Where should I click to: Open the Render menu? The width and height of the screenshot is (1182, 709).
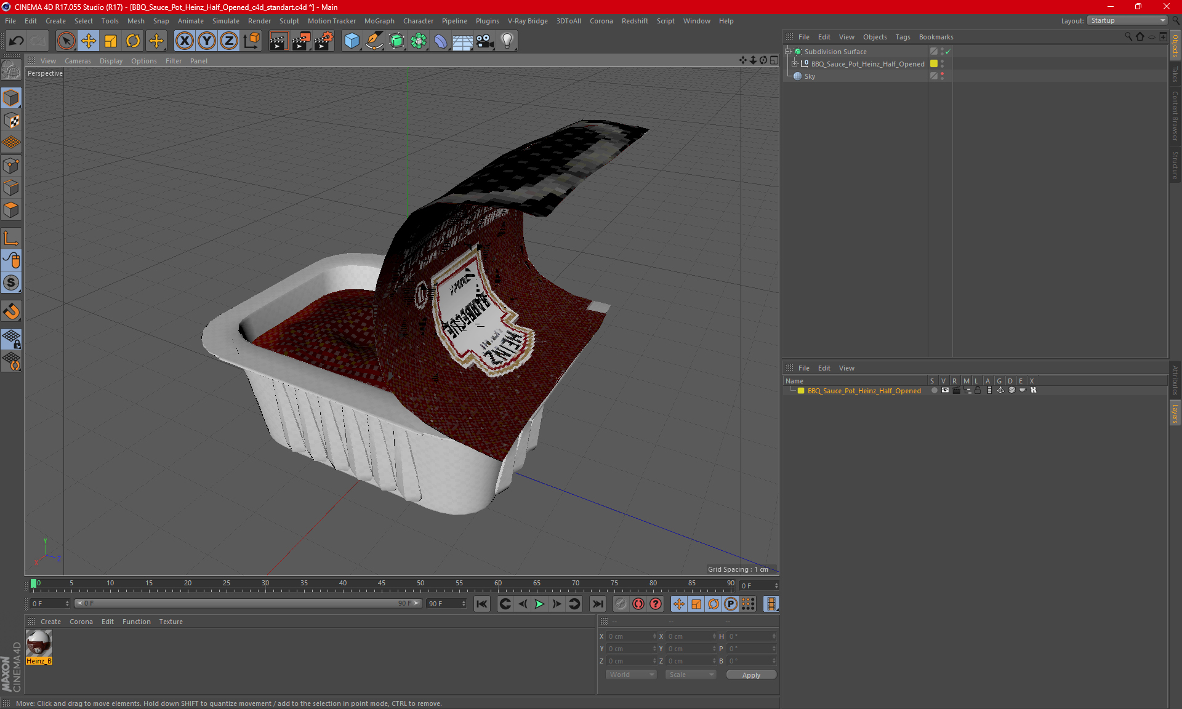(x=259, y=21)
